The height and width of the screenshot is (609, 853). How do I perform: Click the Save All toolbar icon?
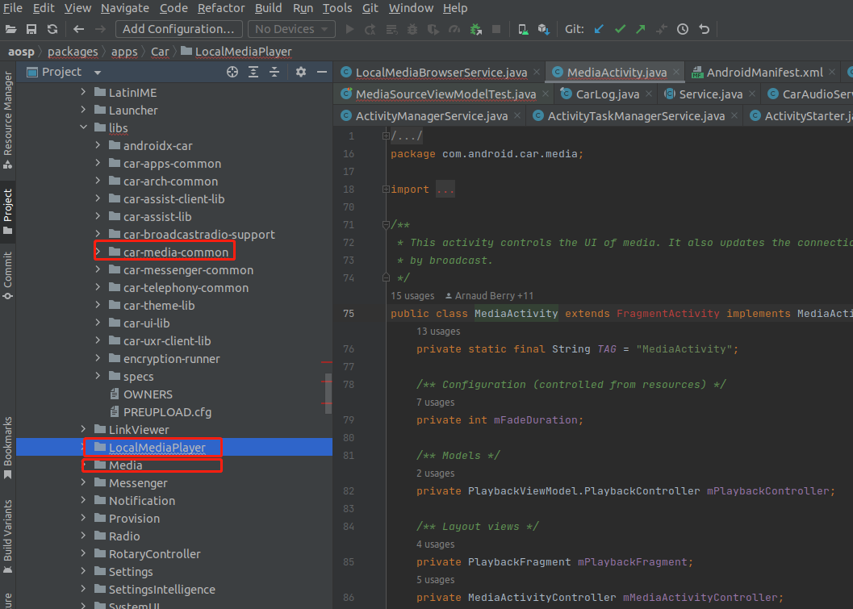click(32, 29)
